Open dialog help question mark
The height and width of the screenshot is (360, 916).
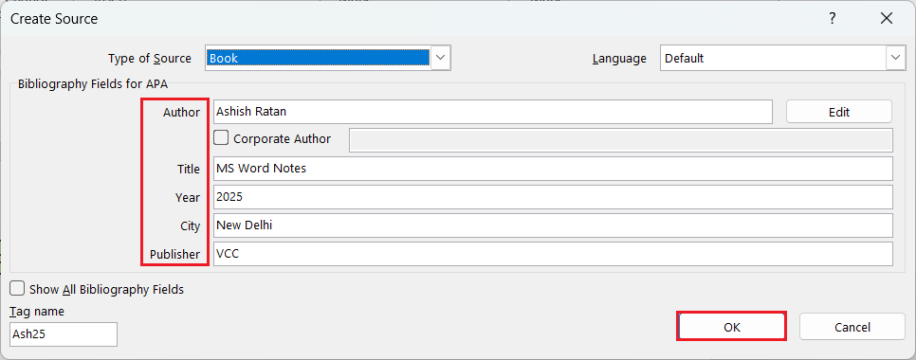pos(832,19)
